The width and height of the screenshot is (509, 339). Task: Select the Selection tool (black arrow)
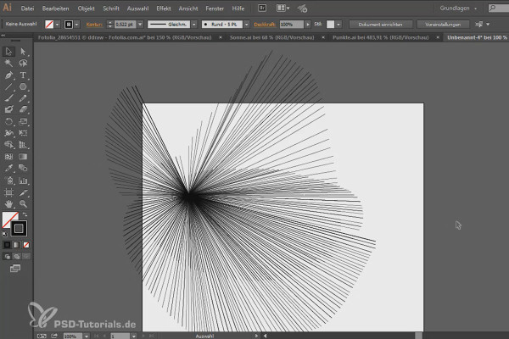pos(8,52)
